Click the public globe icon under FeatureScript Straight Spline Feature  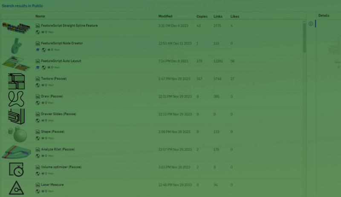(x=38, y=32)
